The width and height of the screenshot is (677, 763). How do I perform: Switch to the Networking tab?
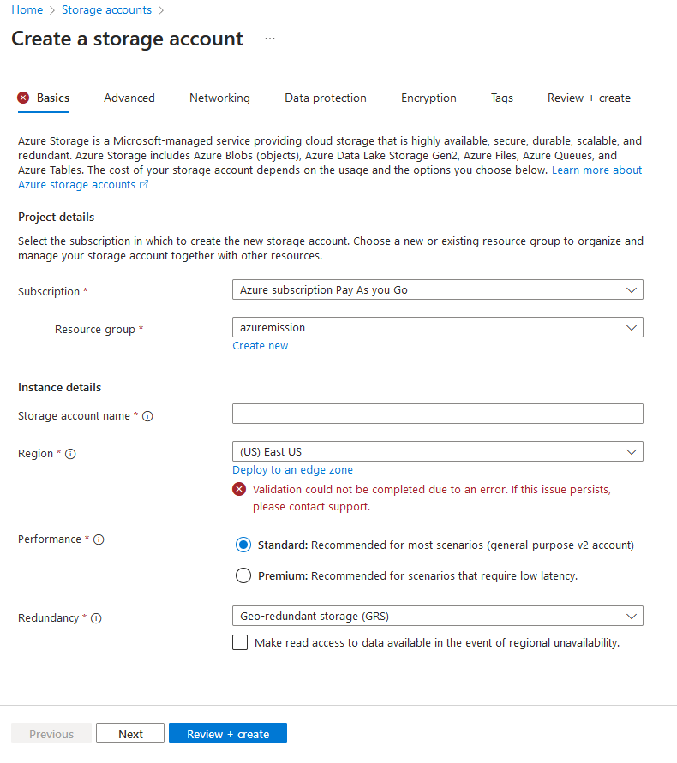coord(219,98)
